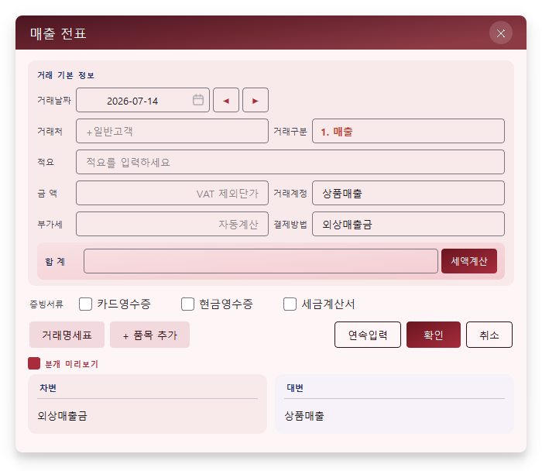Tick the 세금계산서 checkbox

point(290,304)
